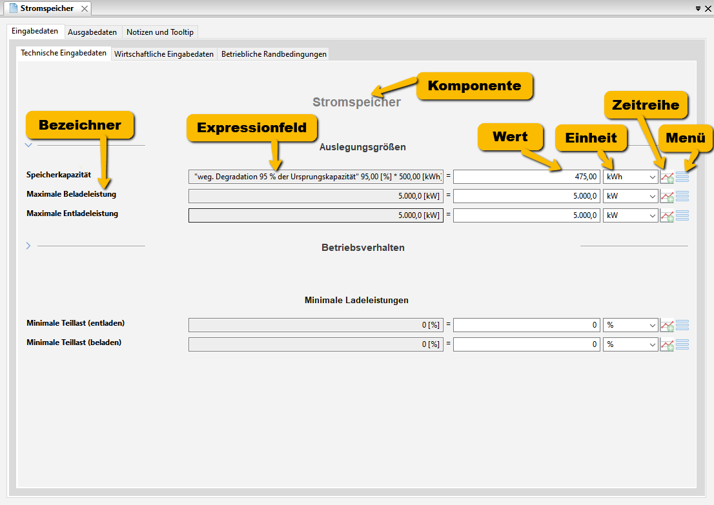Open kW unit dropdown for Maximale Beladeleistung
714x505 pixels.
click(630, 196)
